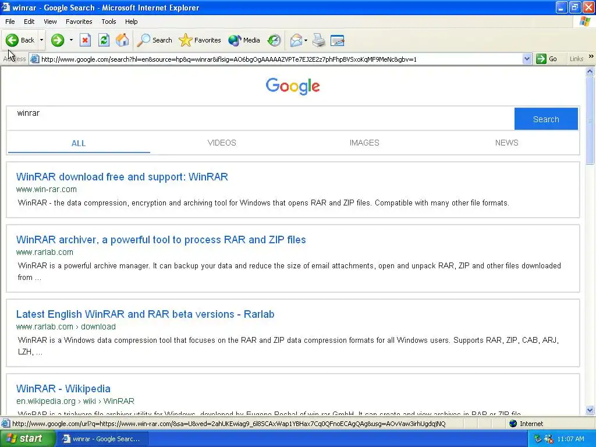Click the second system tray network icon

pyautogui.click(x=548, y=439)
